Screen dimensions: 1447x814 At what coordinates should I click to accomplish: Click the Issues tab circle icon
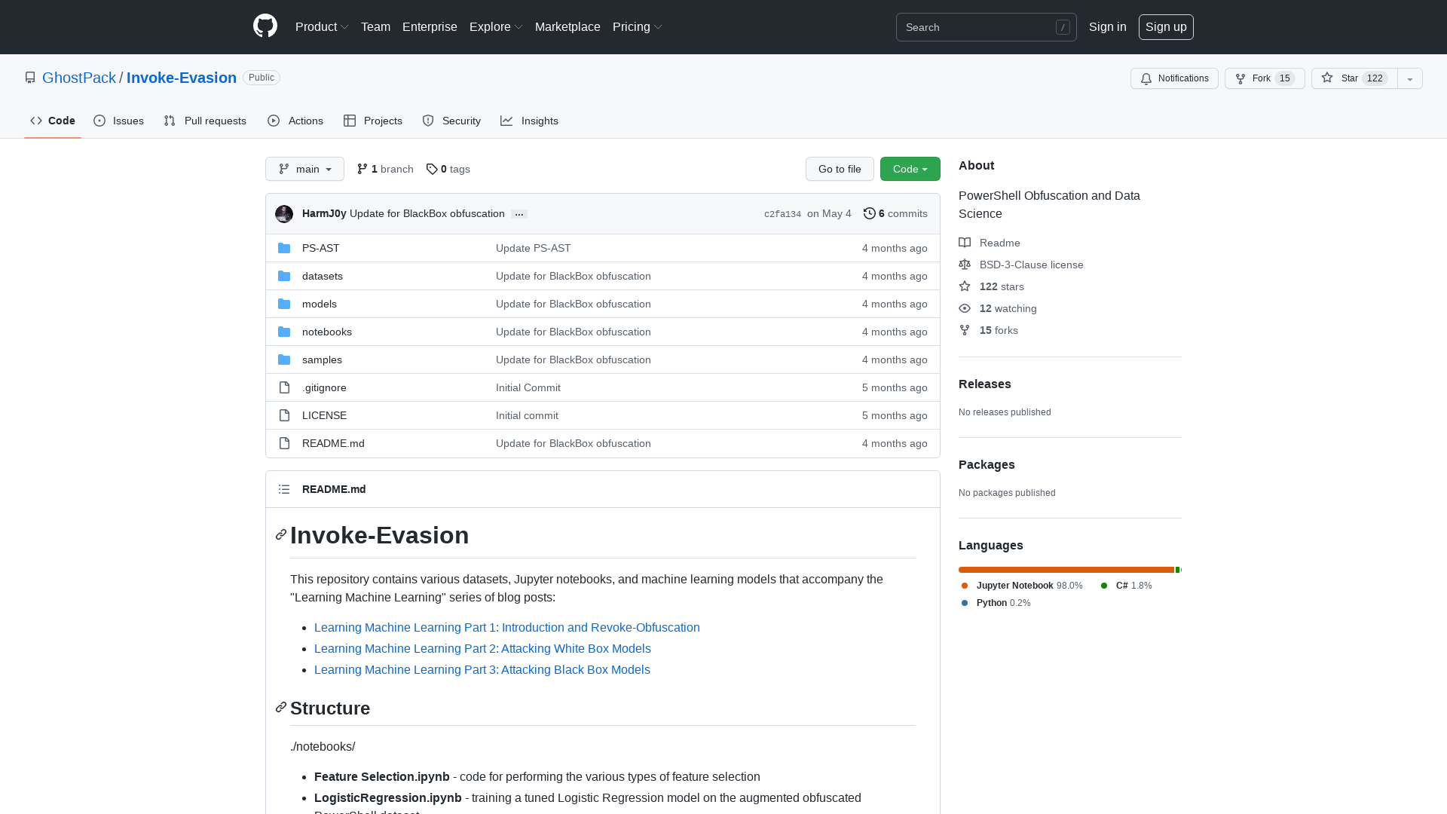[99, 121]
